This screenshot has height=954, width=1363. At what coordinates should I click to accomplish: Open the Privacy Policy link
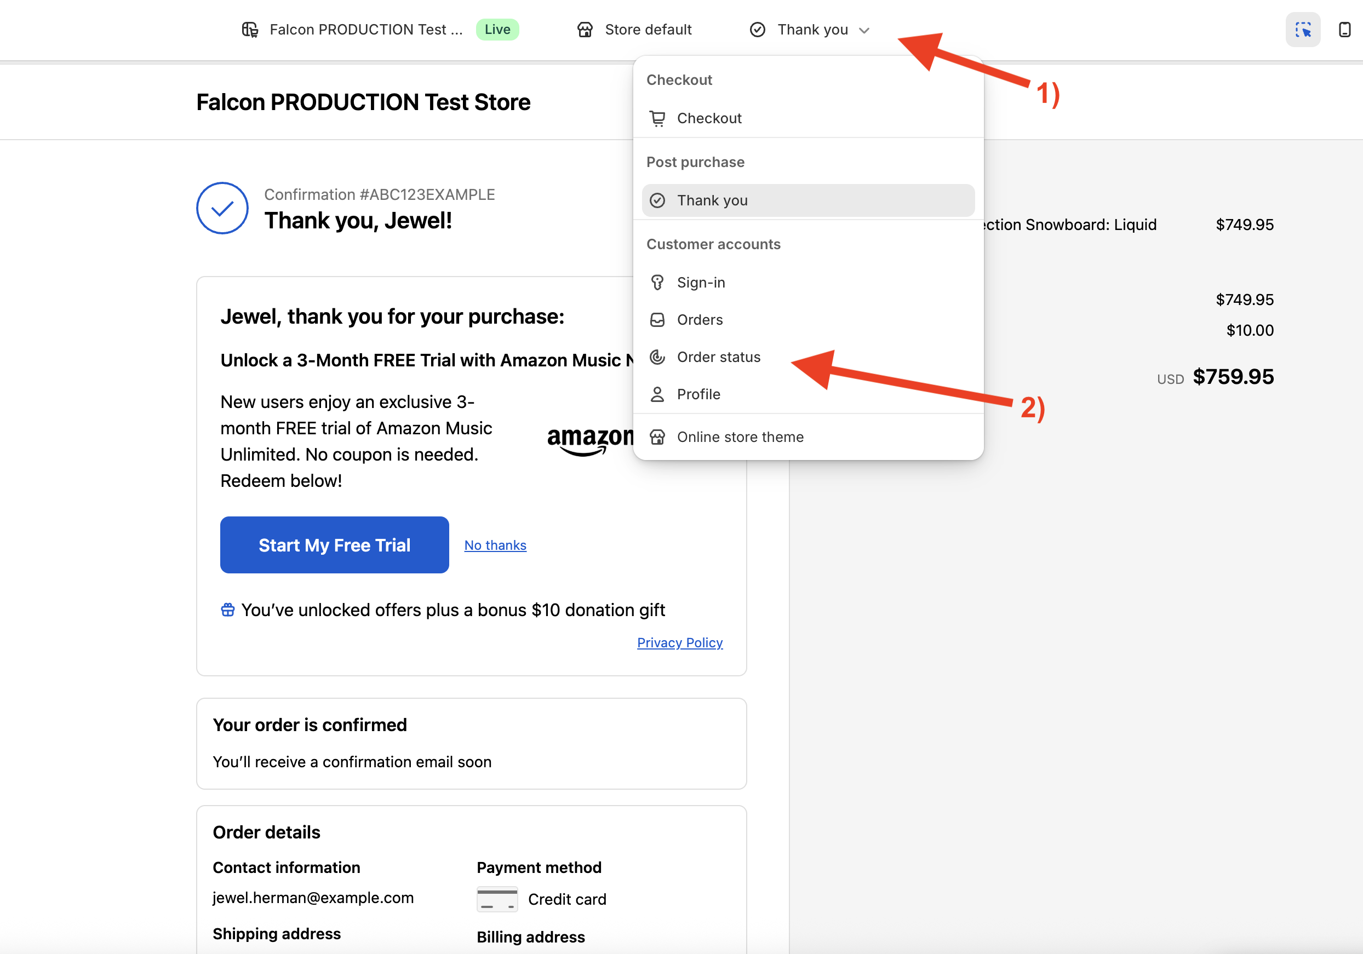click(680, 642)
